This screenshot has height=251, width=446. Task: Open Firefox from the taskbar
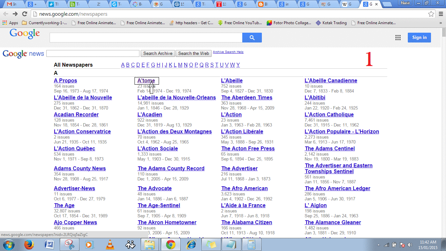coord(29,244)
